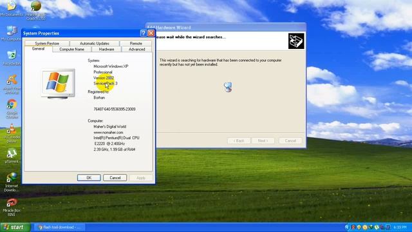Launch VLC media player from desktop
The width and height of the screenshot is (412, 232).
[12, 133]
